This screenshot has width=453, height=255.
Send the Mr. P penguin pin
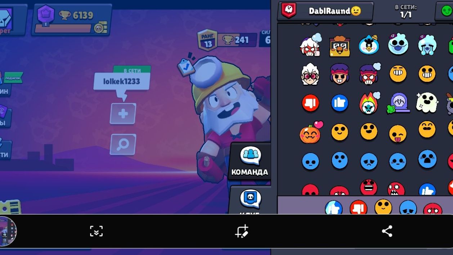coord(369,45)
